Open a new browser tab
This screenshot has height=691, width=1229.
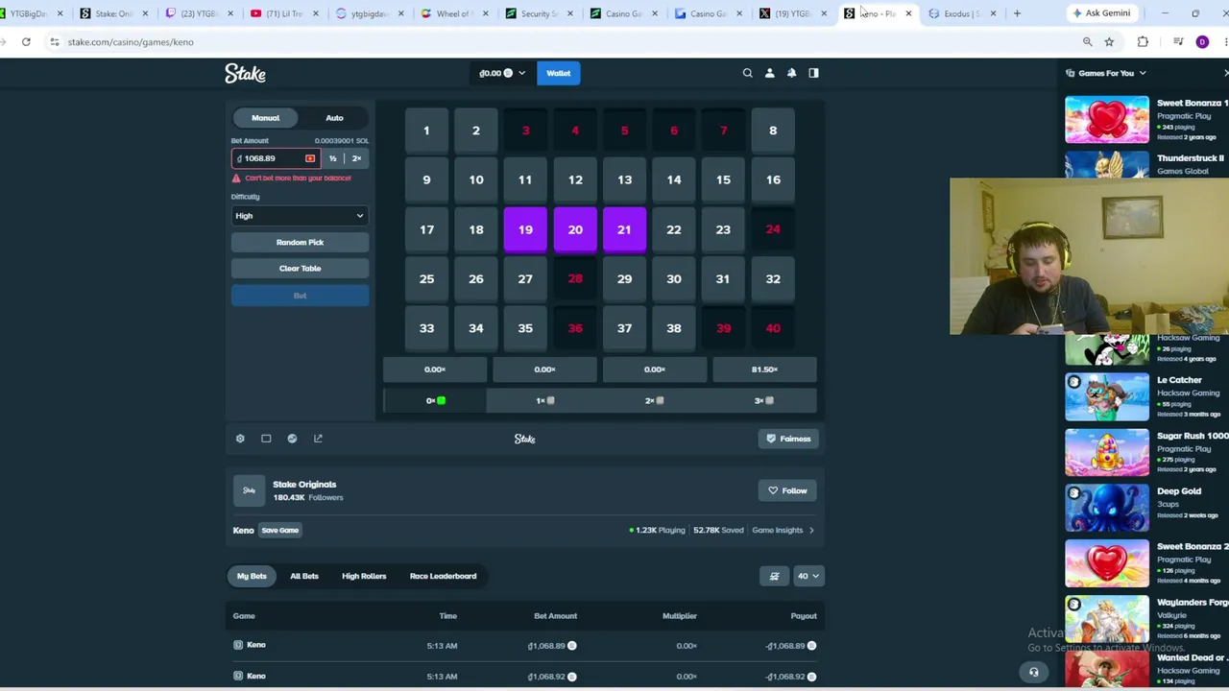click(1017, 13)
